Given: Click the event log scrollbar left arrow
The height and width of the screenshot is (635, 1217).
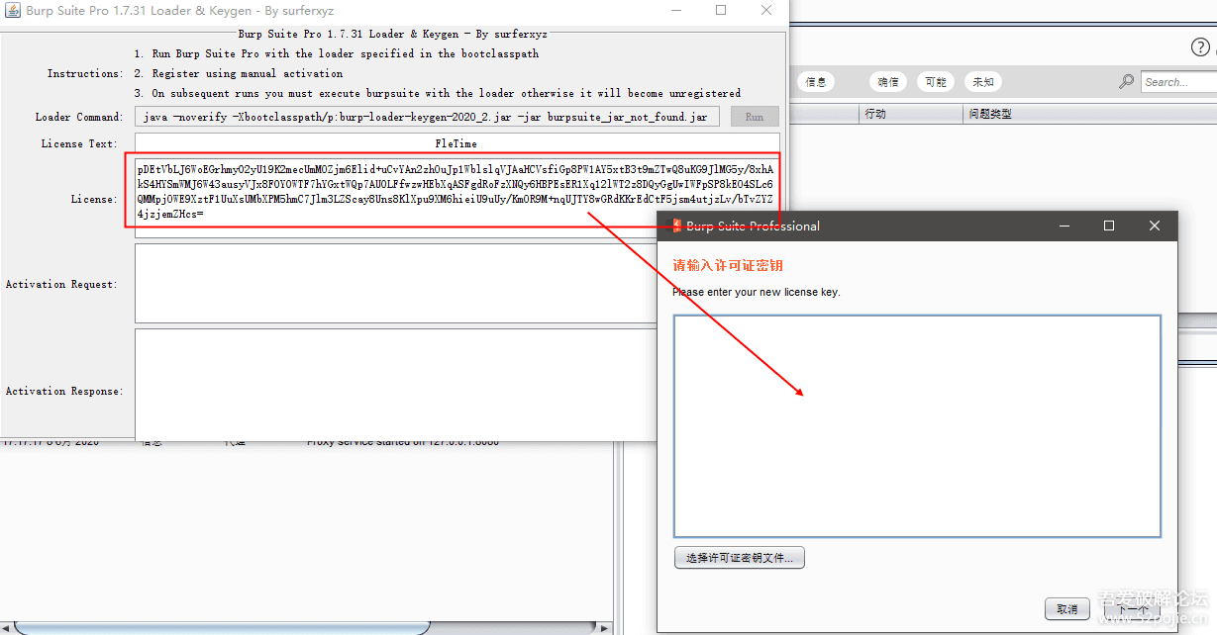Looking at the screenshot, I should pos(7,628).
